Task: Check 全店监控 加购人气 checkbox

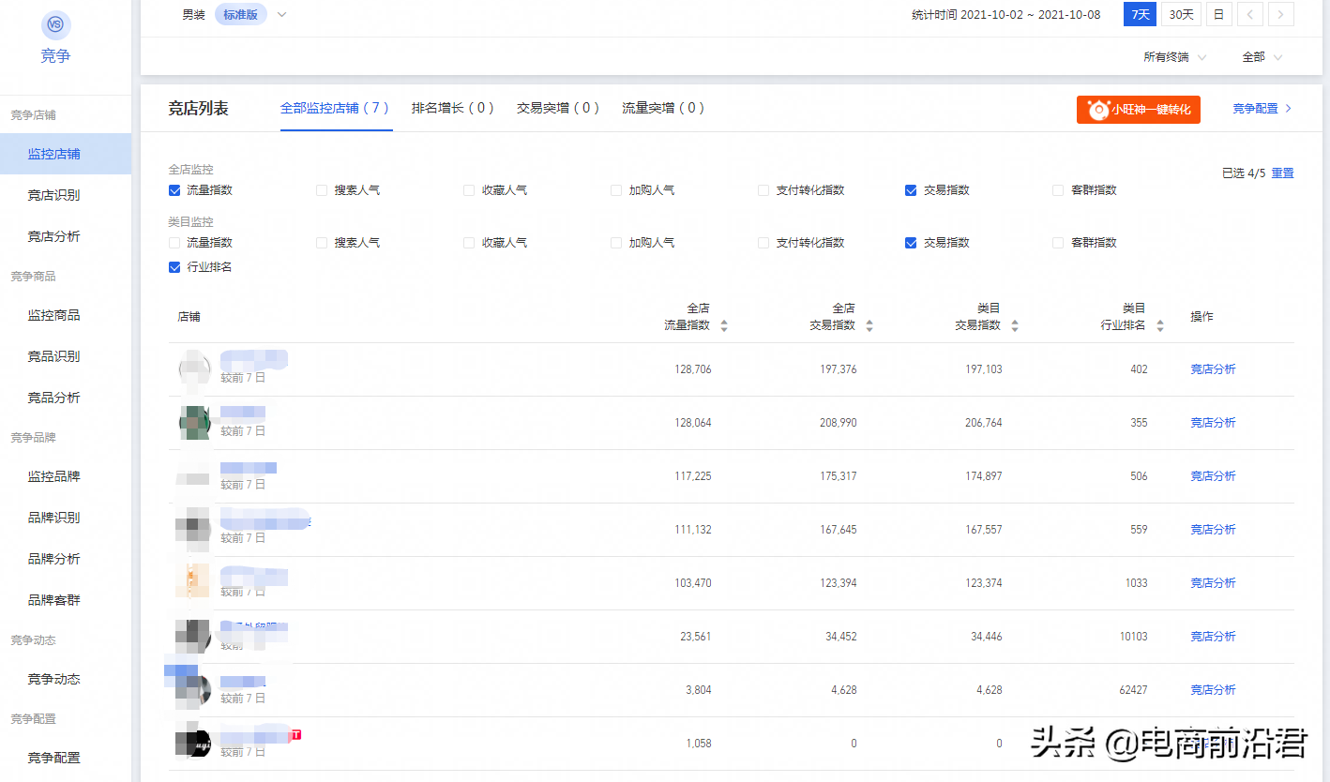Action: pos(616,190)
